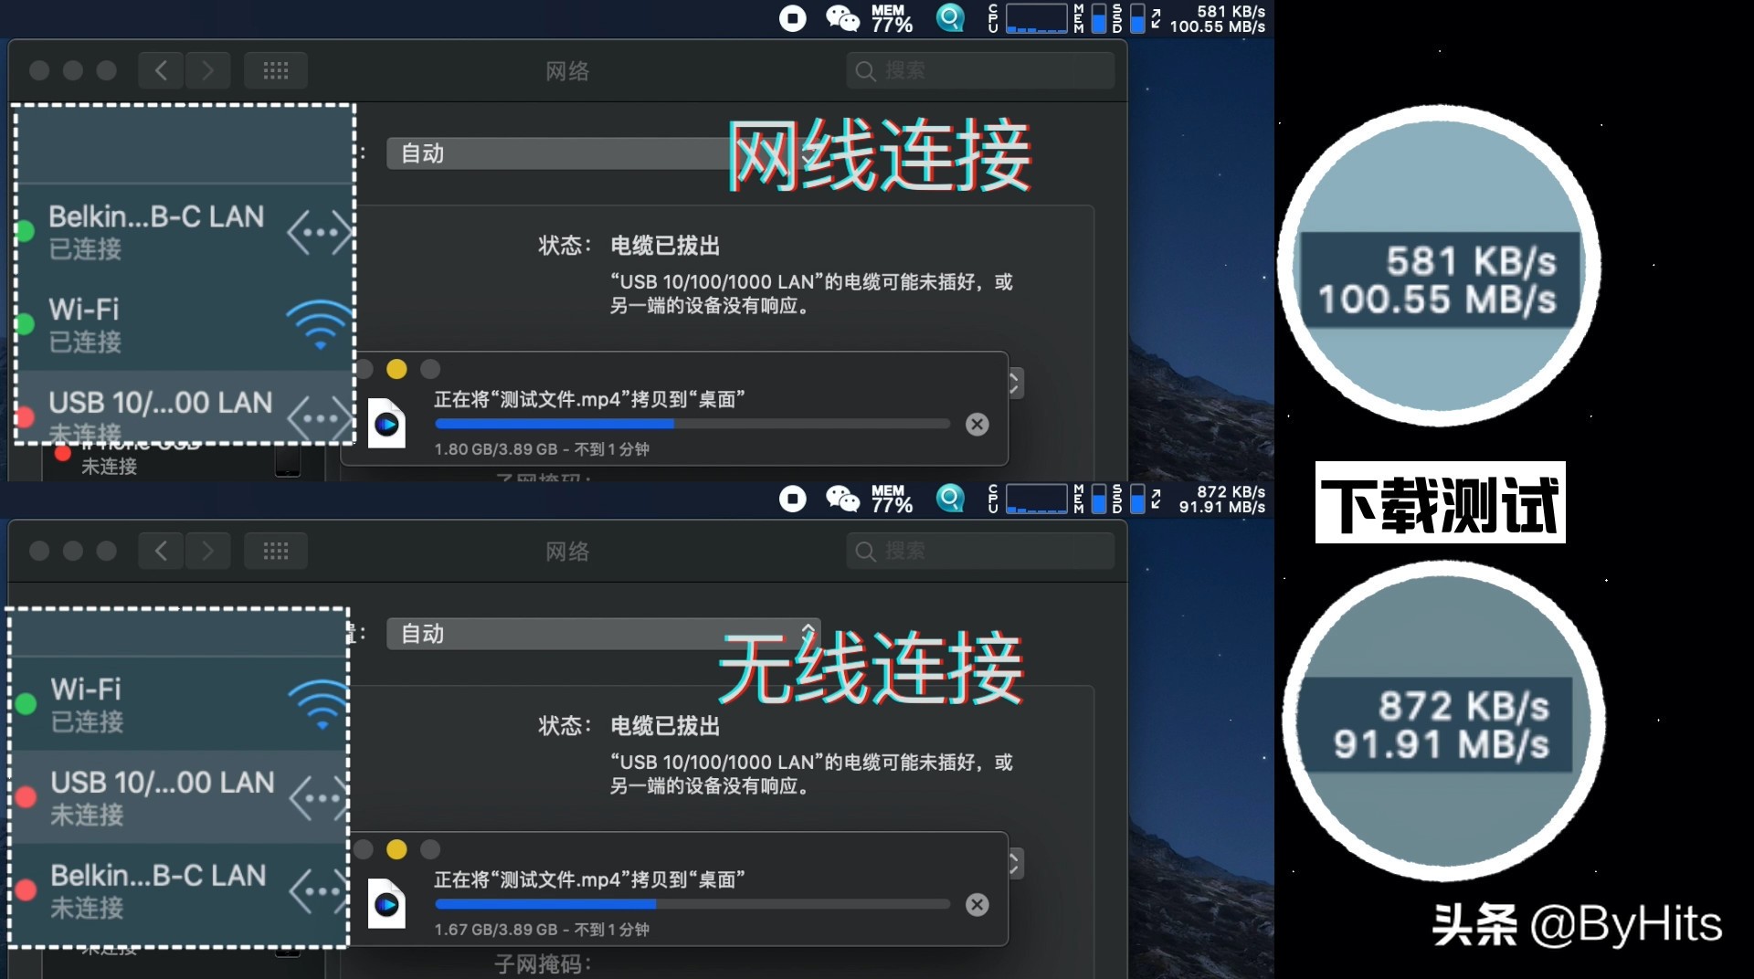1754x979 pixels.
Task: Click the CPU usage graph in menu bar
Action: pos(1037,18)
